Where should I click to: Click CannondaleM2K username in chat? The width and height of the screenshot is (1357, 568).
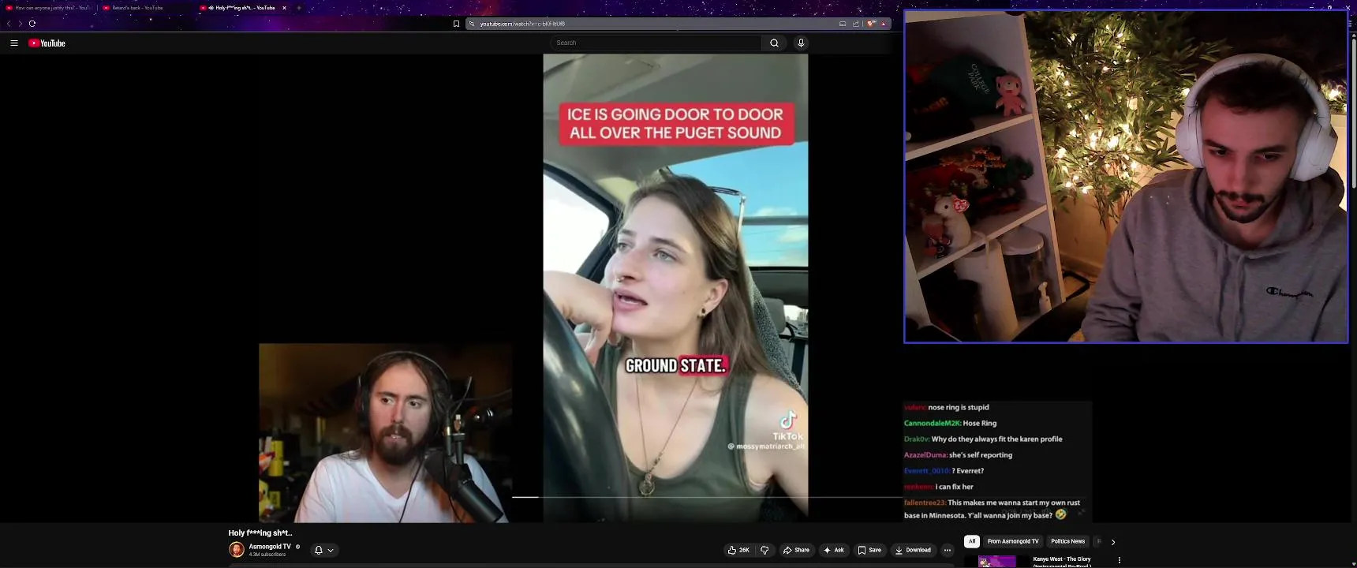tap(933, 423)
